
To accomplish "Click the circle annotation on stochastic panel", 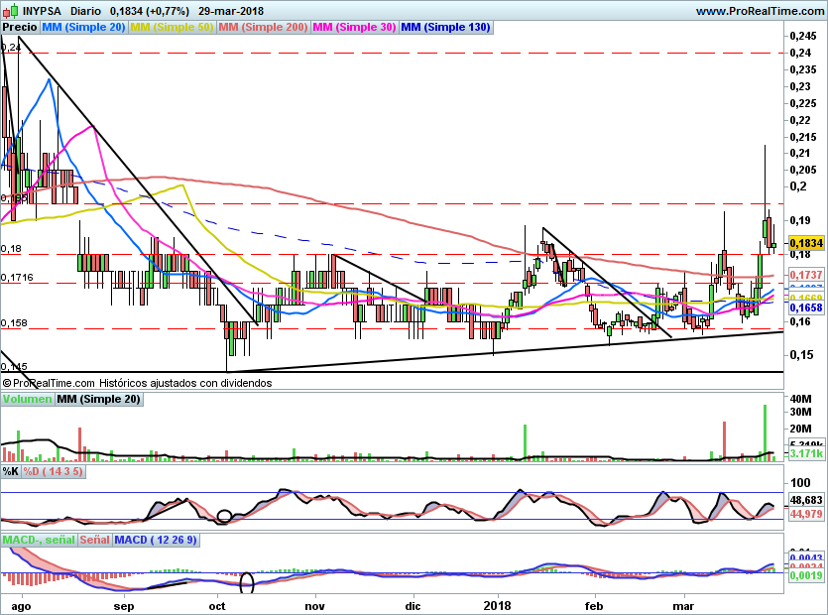I will [224, 516].
